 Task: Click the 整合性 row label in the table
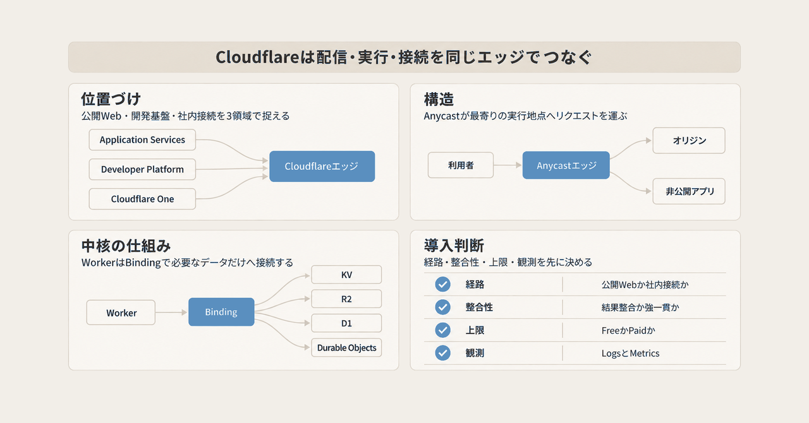tap(479, 307)
